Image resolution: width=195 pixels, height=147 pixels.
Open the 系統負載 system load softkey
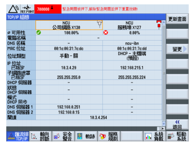[x=154, y=136]
